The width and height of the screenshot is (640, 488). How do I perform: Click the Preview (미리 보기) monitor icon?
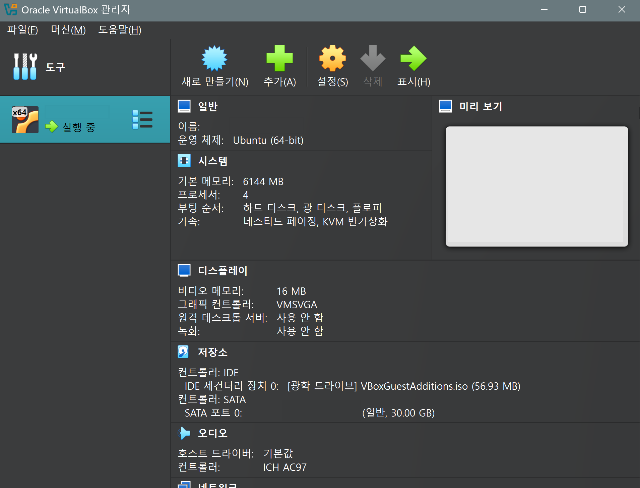click(x=445, y=106)
